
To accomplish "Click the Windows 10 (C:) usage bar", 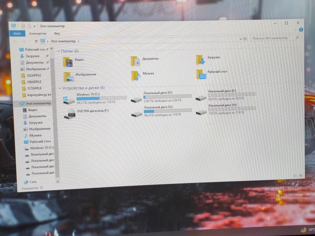I will click(x=101, y=98).
